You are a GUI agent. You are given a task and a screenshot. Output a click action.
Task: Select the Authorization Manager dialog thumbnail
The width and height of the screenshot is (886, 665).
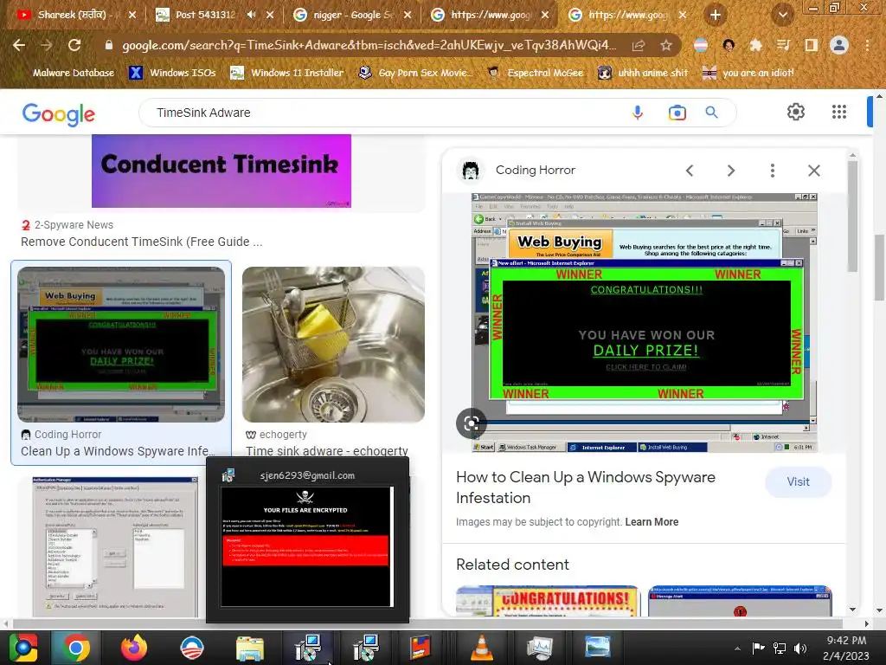(x=115, y=546)
